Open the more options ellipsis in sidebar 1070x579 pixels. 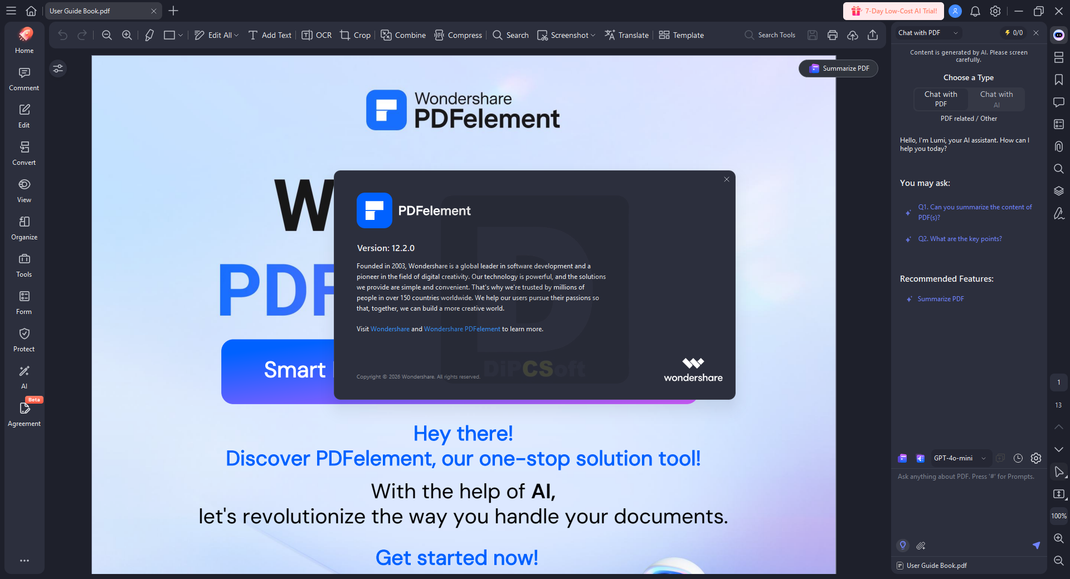pos(24,561)
